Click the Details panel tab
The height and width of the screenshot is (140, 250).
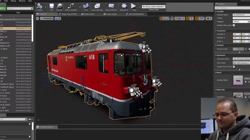coord(225,4)
